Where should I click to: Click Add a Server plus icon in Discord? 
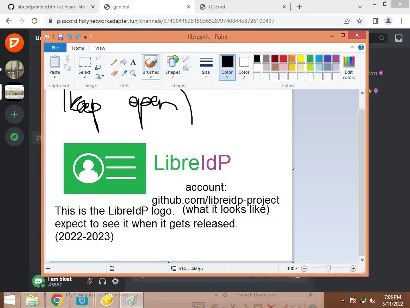pos(14,114)
